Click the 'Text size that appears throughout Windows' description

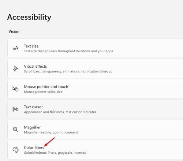pyautogui.click(x=68, y=51)
